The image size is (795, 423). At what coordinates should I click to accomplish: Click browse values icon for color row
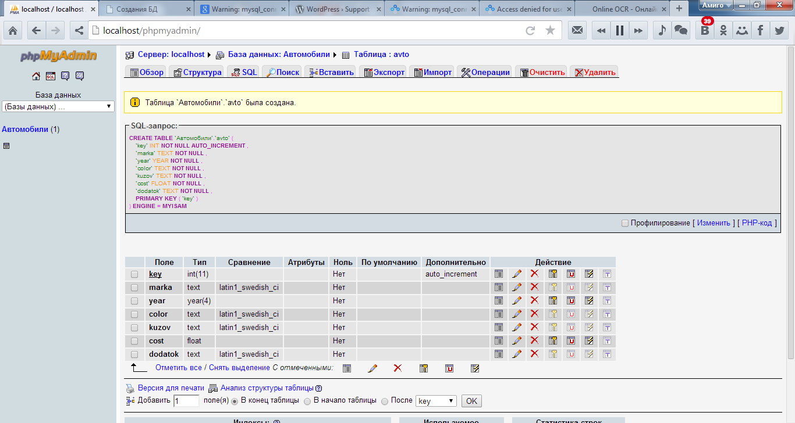point(498,314)
